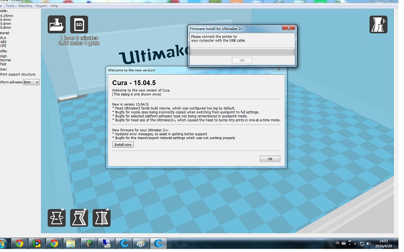Open the view mode icon in the top-right of the viewport
This screenshot has width=404, height=252.
click(x=378, y=24)
